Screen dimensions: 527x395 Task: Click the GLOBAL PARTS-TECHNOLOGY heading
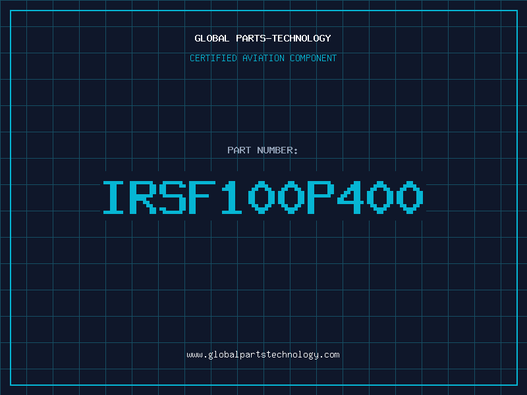tap(263, 38)
